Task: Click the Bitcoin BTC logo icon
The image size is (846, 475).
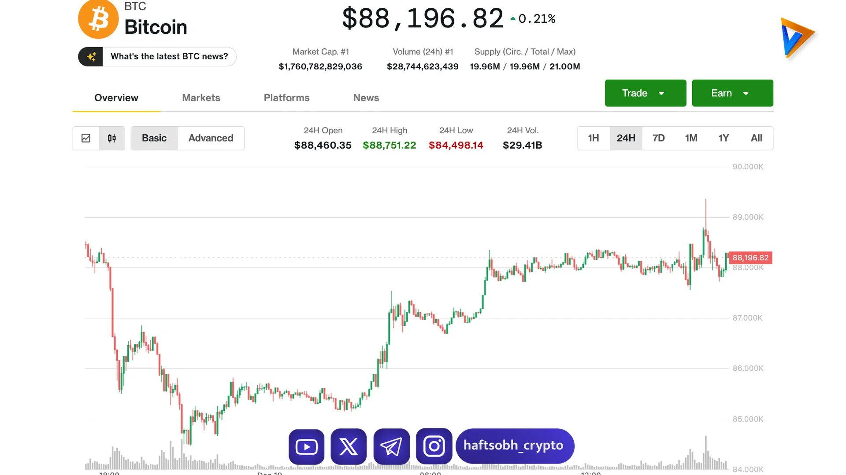Action: click(98, 19)
